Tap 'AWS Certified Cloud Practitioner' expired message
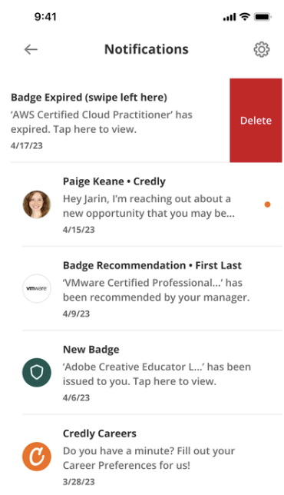 [101, 122]
